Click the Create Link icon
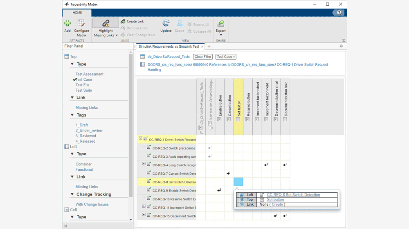 click(x=123, y=21)
